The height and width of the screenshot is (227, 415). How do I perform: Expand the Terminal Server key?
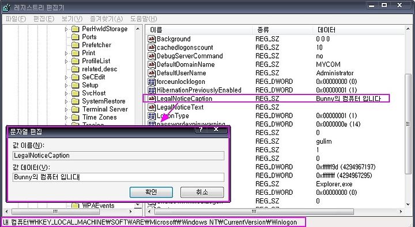66,110
